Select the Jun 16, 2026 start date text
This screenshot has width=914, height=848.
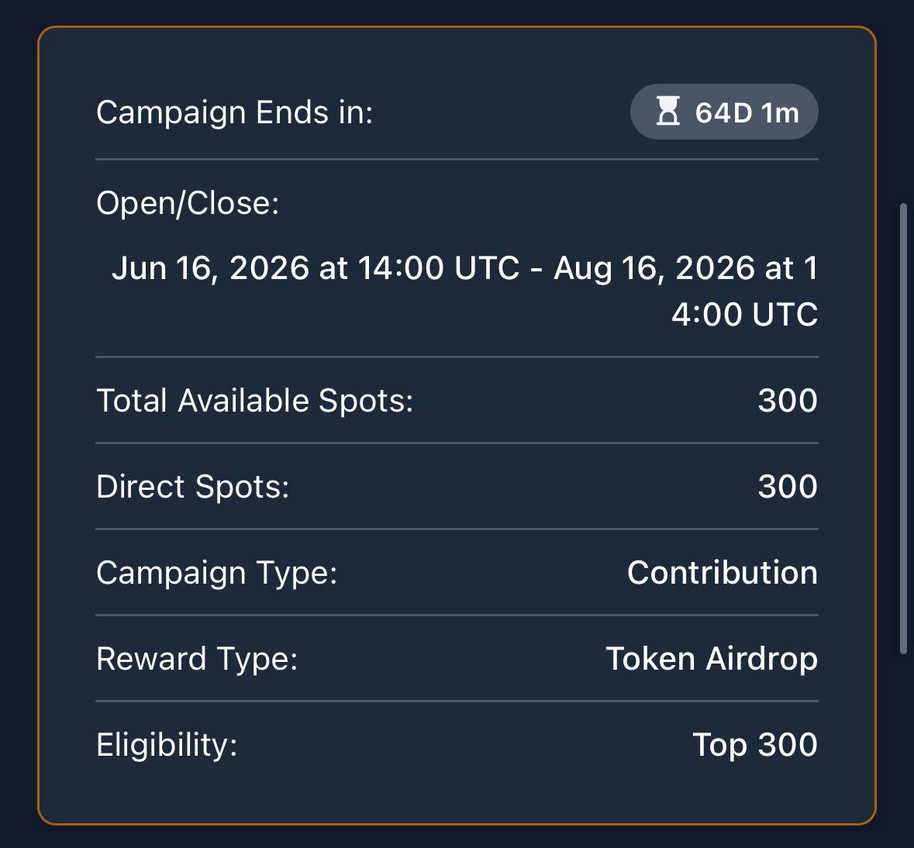coord(210,268)
